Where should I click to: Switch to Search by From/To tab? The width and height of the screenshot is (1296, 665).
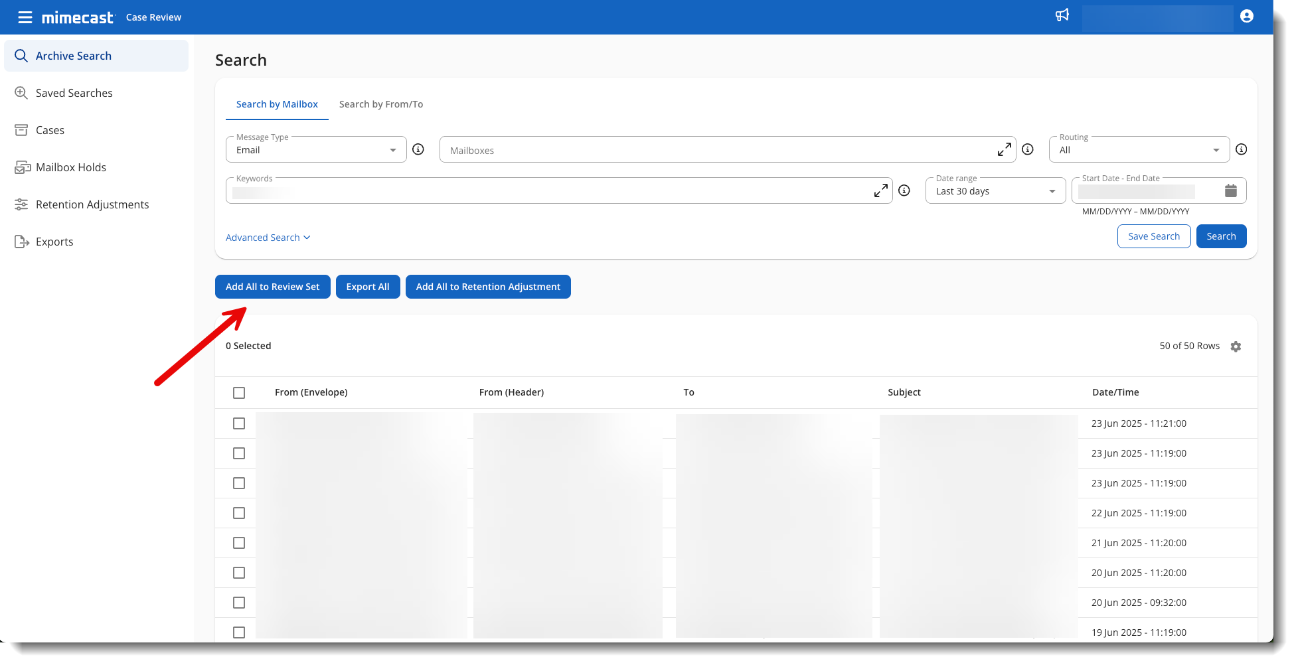(380, 104)
